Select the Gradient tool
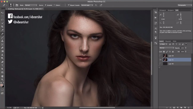193x109 pixels. click(2, 51)
